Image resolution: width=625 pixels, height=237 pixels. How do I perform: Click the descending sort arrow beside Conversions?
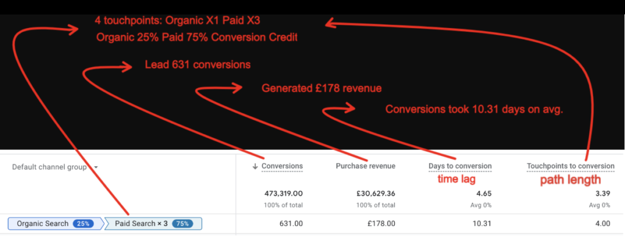(x=255, y=166)
